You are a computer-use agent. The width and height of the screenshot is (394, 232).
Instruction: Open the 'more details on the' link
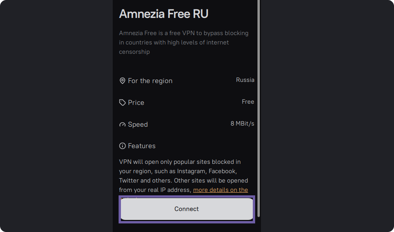coord(220,190)
